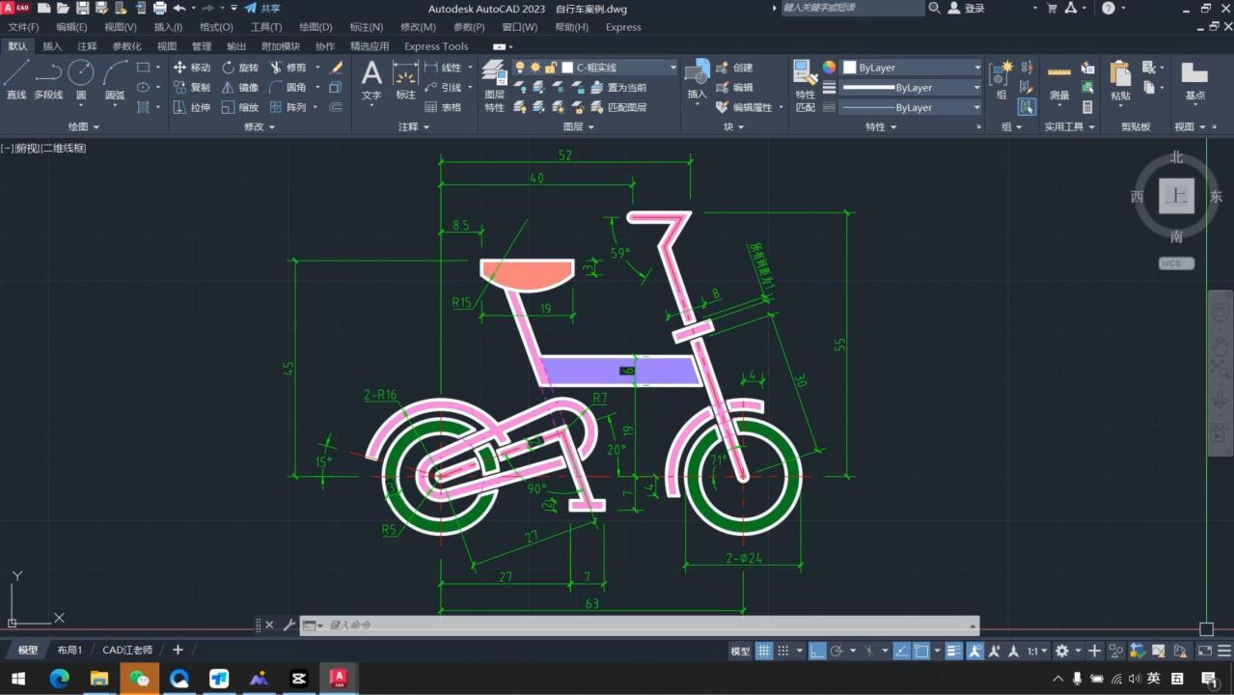1234x695 pixels.
Task: Open the linetype ByLayer dropdown
Action: pyautogui.click(x=976, y=107)
